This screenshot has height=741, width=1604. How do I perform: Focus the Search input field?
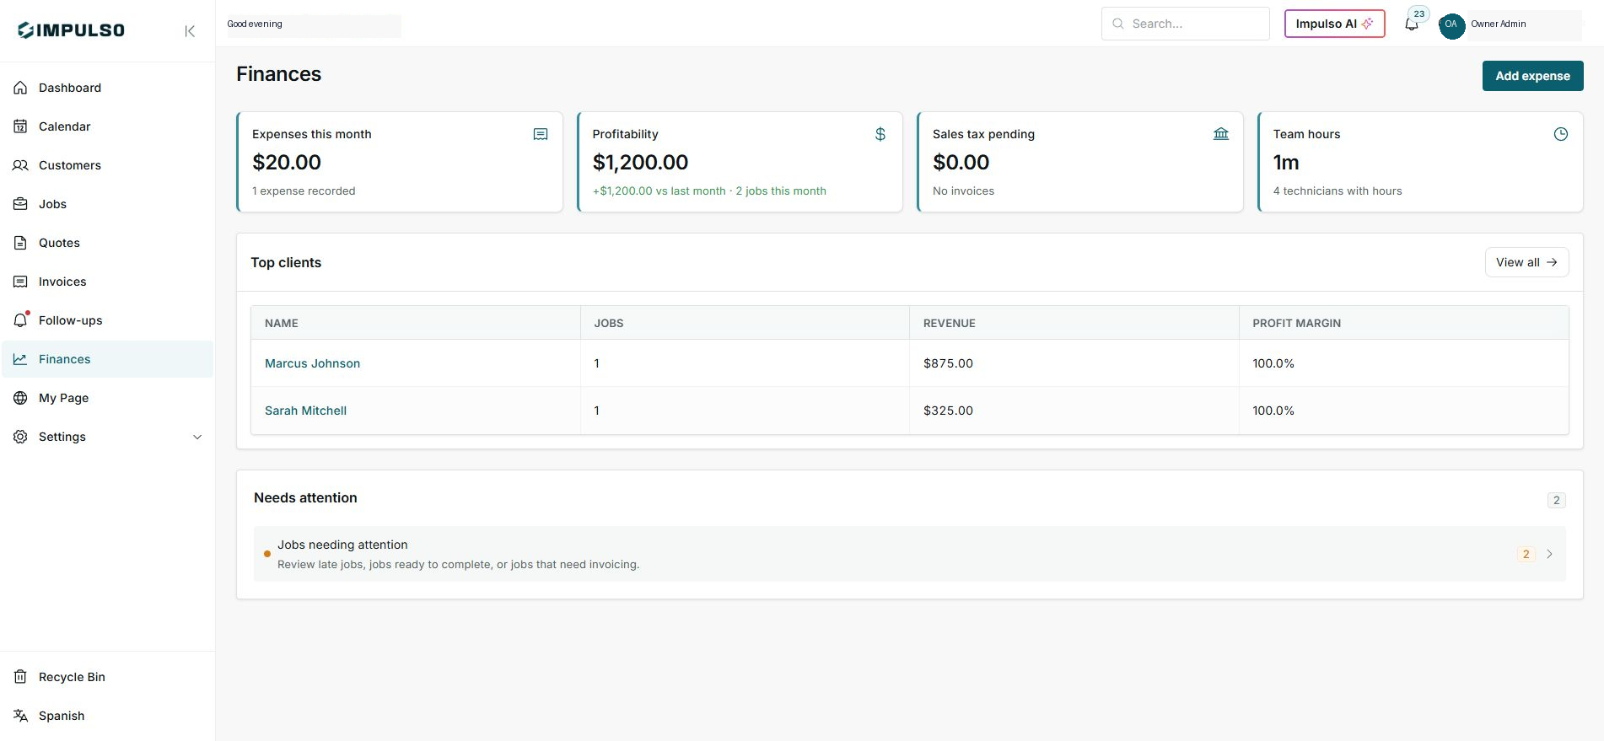(1185, 24)
